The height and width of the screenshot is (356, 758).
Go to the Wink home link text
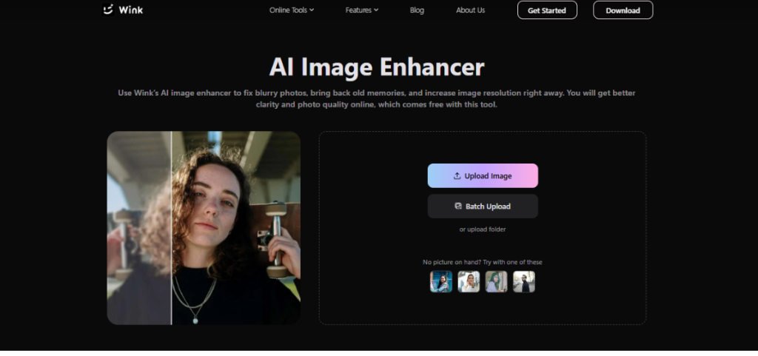pyautogui.click(x=130, y=10)
